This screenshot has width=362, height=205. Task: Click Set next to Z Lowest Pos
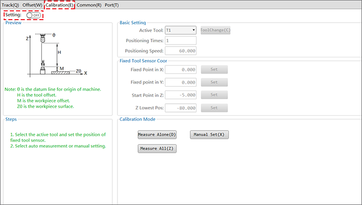[x=214, y=108]
